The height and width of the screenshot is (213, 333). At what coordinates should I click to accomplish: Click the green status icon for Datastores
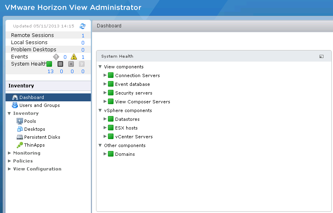pos(111,119)
